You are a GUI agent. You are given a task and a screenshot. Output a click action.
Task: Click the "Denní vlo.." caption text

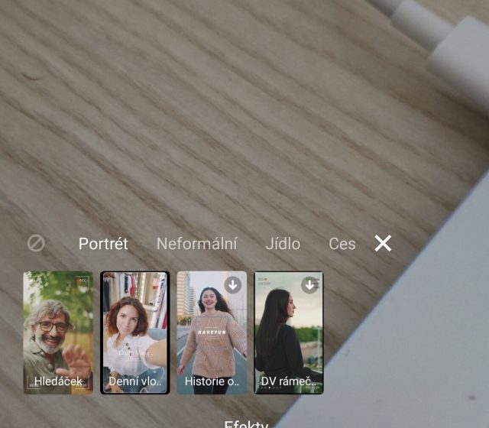coord(135,381)
